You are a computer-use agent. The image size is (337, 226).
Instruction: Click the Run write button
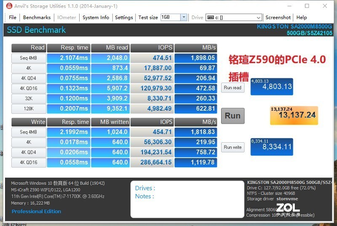[x=233, y=147]
